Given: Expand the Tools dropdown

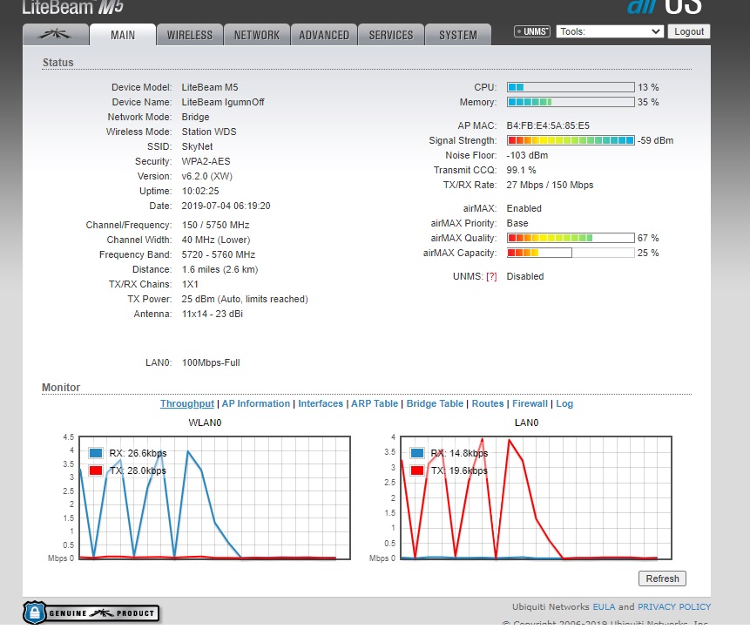Looking at the screenshot, I should [x=610, y=31].
